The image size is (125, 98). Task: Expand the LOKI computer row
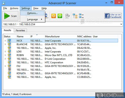coord(5,51)
